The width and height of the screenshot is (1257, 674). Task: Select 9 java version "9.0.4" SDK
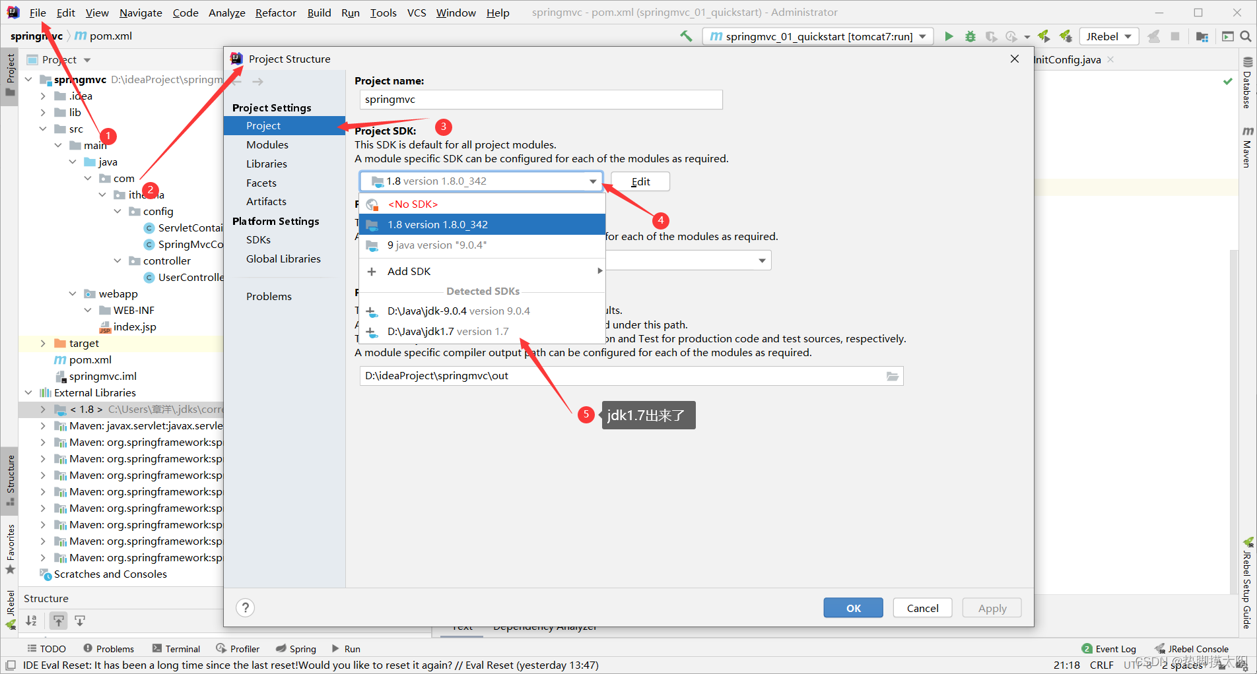click(482, 245)
